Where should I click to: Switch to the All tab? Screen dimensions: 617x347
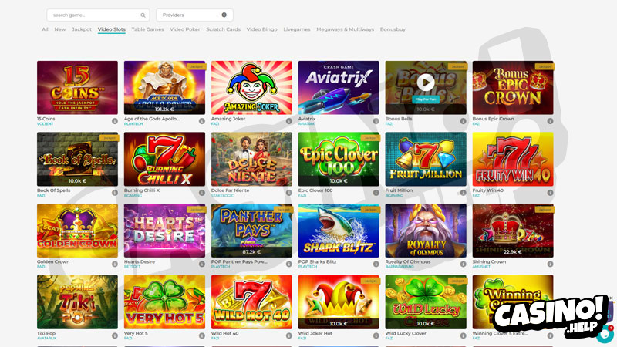[x=45, y=29]
